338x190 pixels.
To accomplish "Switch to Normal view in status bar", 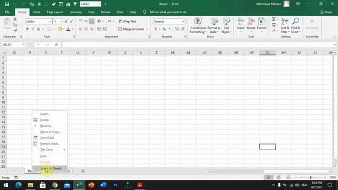I will click(x=269, y=177).
